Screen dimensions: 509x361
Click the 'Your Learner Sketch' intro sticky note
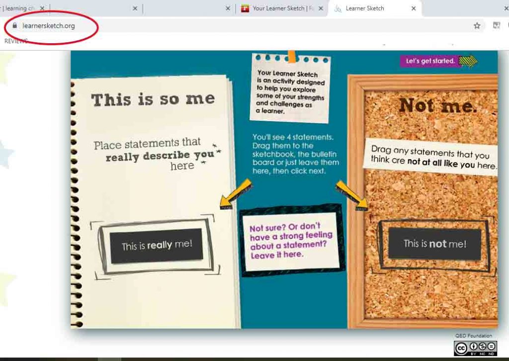[x=291, y=90]
